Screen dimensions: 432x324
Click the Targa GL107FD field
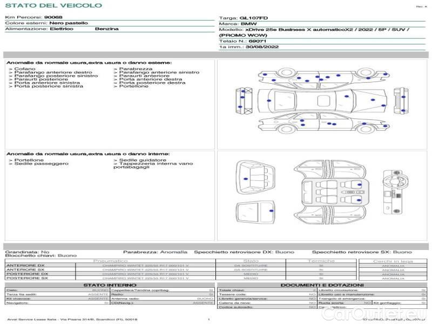(x=240, y=18)
